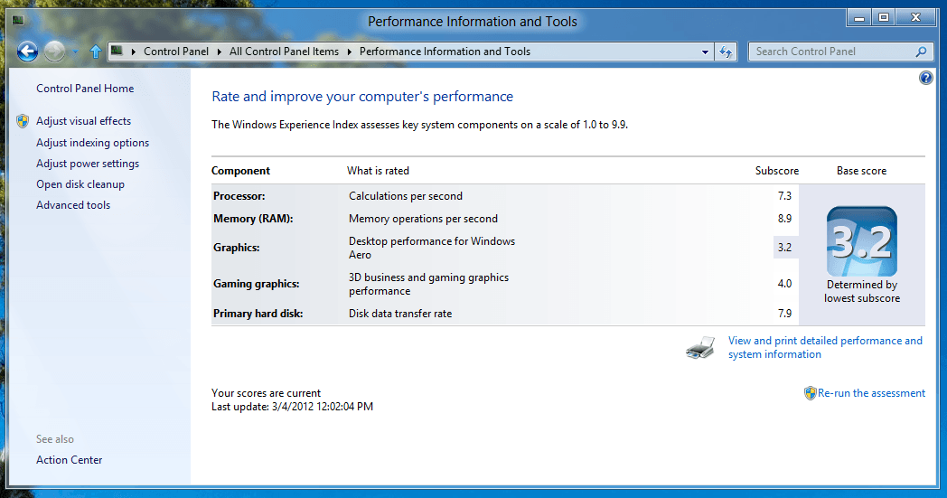Open Adjust indexing options
947x498 pixels.
92,143
